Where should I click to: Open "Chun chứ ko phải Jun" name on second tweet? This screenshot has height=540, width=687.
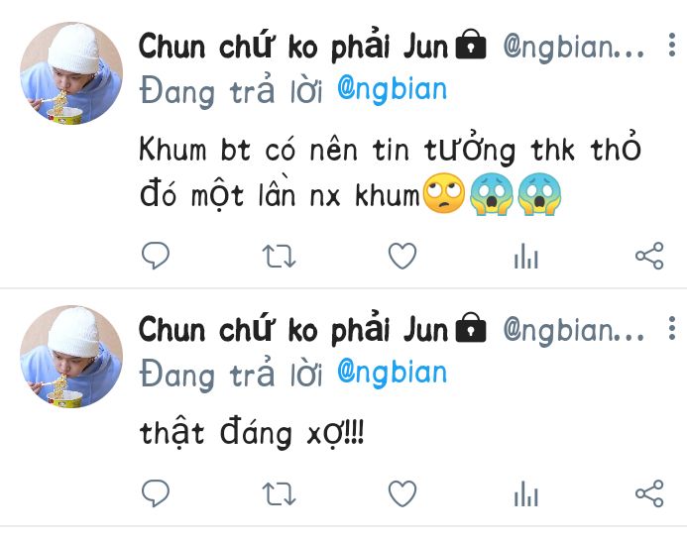click(293, 329)
